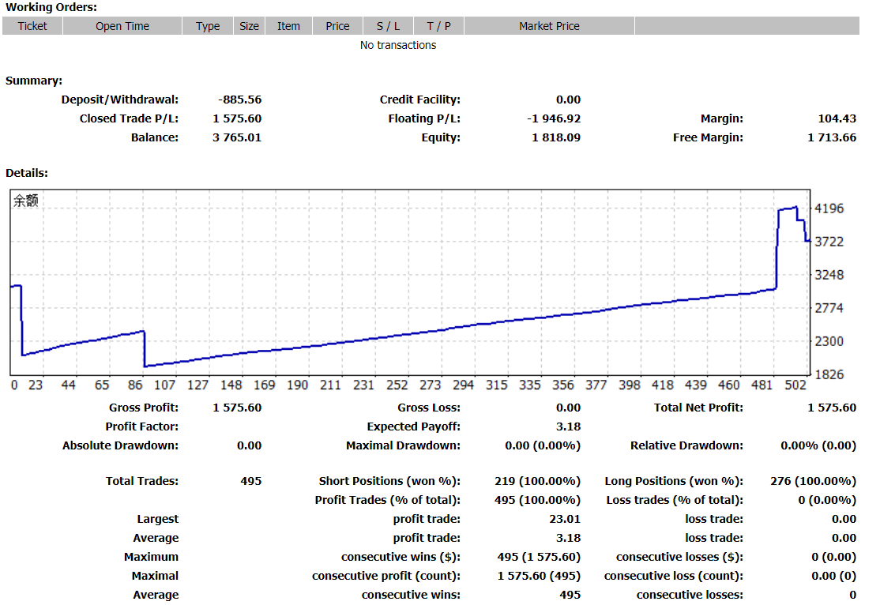Click the No transactions text
This screenshot has height=605, width=880.
pyautogui.click(x=398, y=45)
